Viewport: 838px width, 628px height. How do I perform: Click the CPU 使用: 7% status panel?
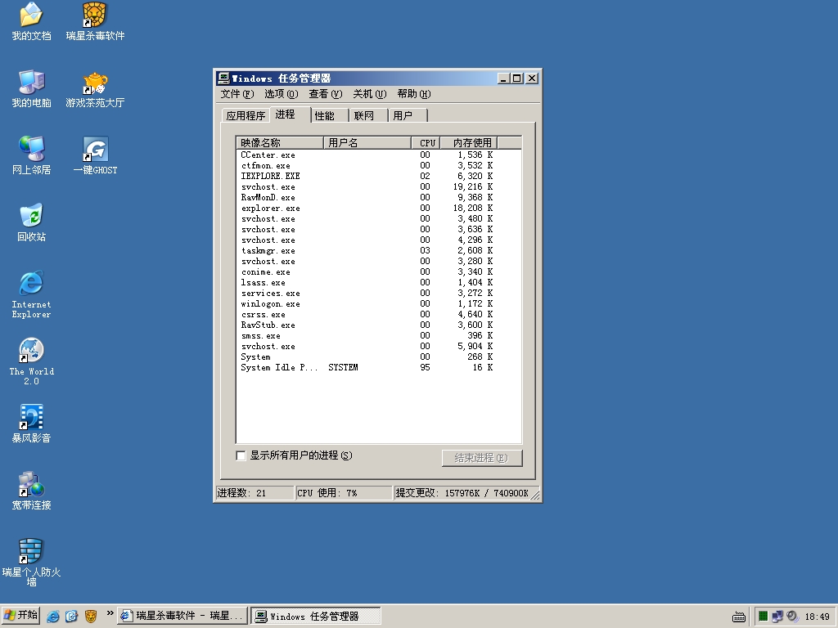pos(344,493)
